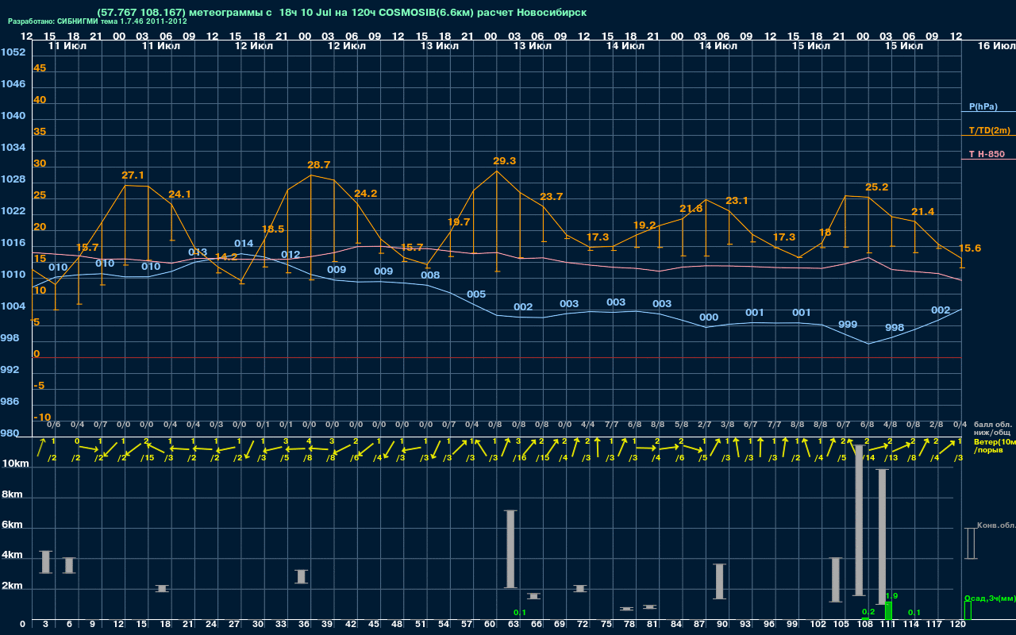Screen dimensions: 1016x635
Task: Click the 18.5 temperature label
Action: (x=272, y=229)
